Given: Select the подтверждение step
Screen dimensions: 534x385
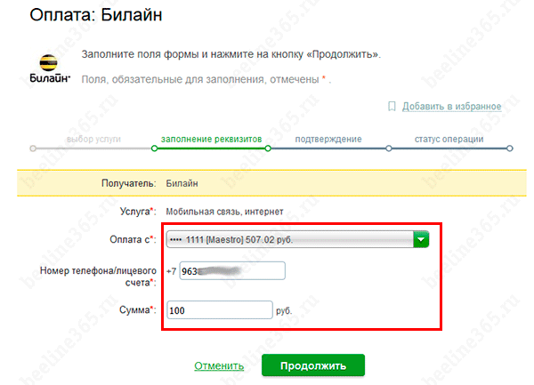Looking at the screenshot, I should click(x=328, y=139).
